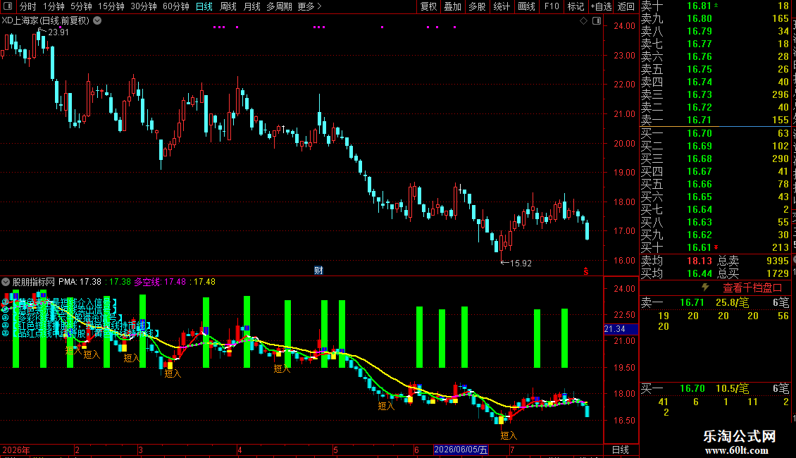796x458 pixels.
Task: Open the 统计 statistics tool
Action: pyautogui.click(x=502, y=6)
